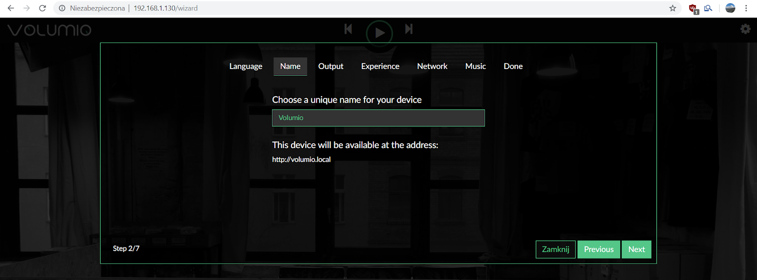The width and height of the screenshot is (757, 280).
Task: Bookmark this page with the star
Action: (673, 8)
